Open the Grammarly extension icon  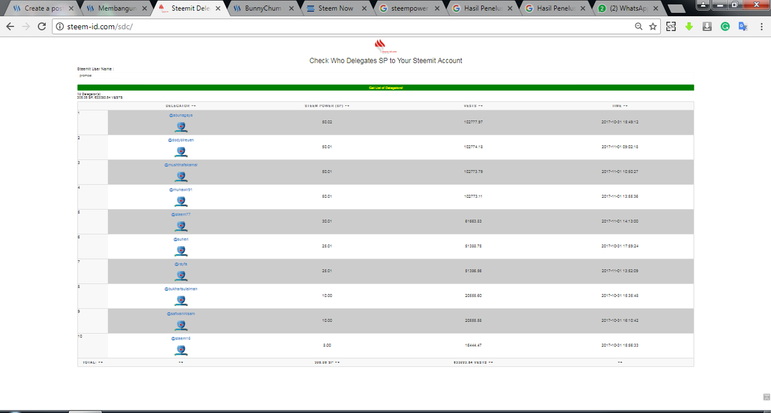tap(725, 26)
